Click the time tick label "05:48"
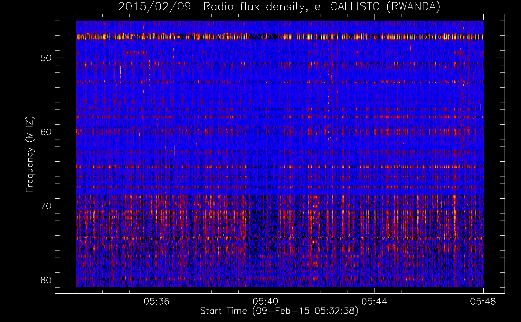The width and height of the screenshot is (521, 322). pyautogui.click(x=483, y=302)
